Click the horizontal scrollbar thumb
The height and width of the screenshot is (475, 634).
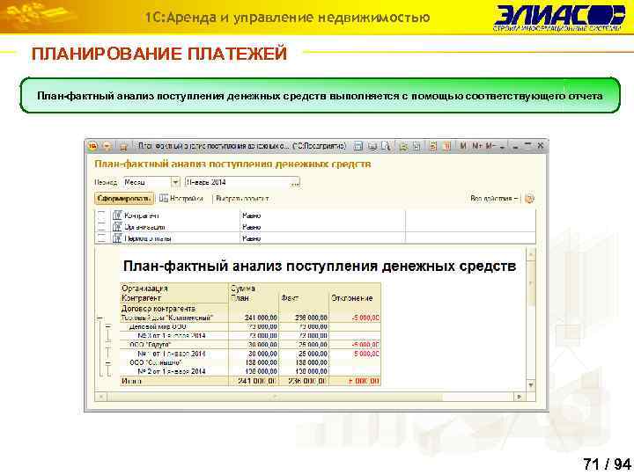[x=275, y=397]
